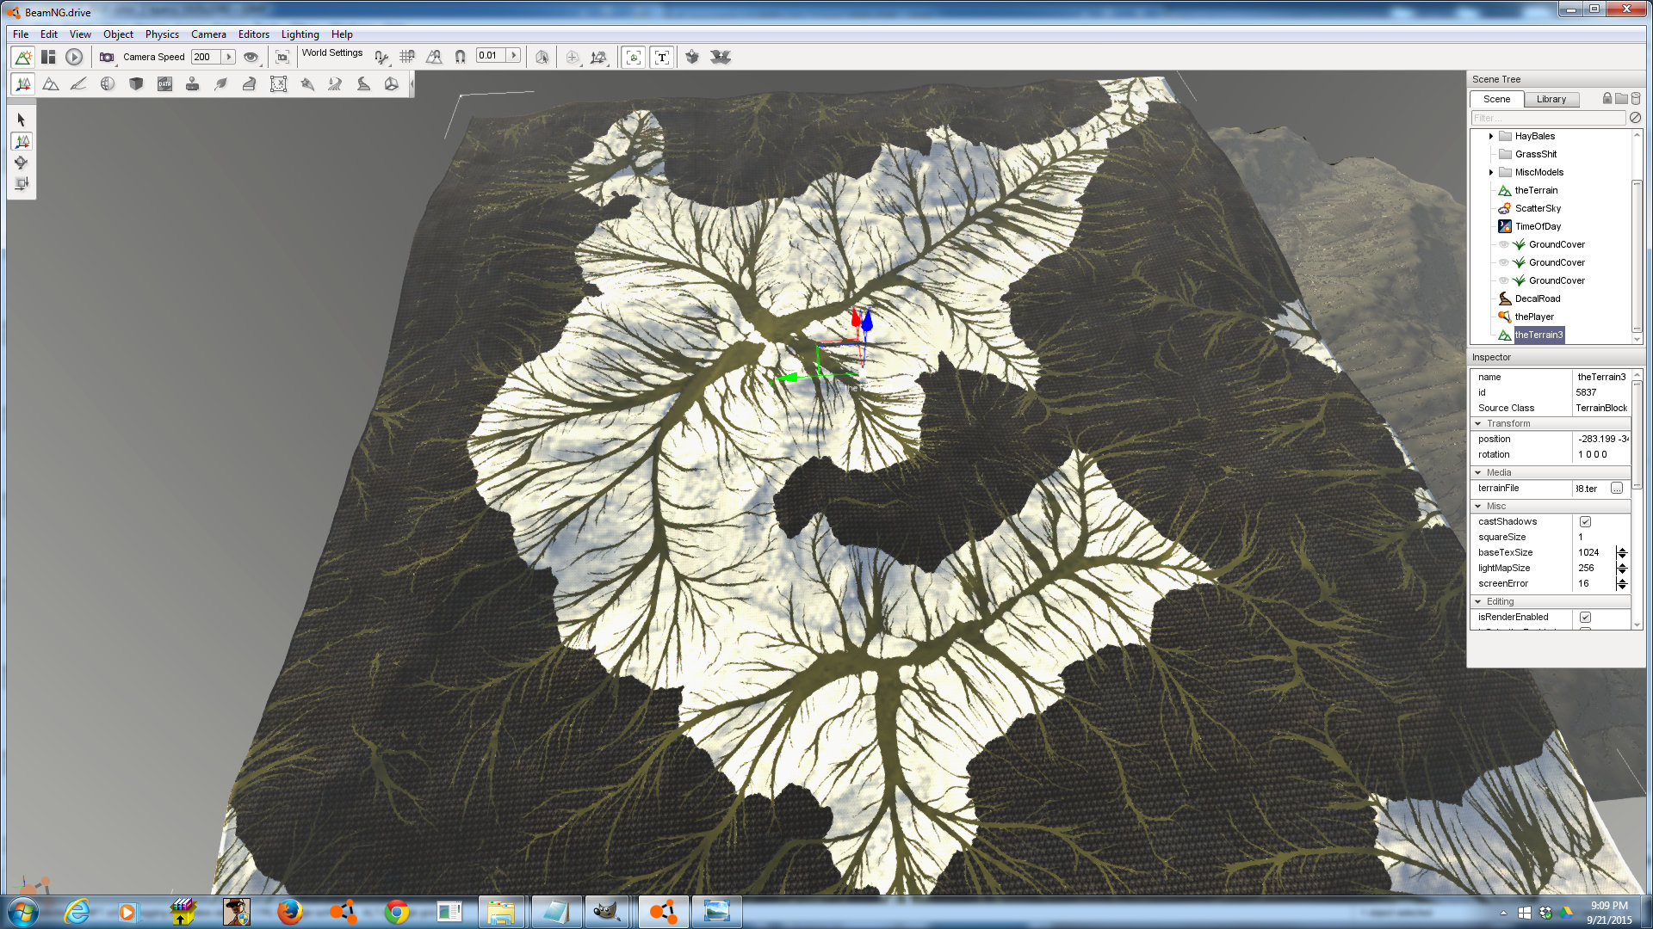Expand the HayBales folder
Viewport: 1653px width, 929px height.
pos(1491,136)
